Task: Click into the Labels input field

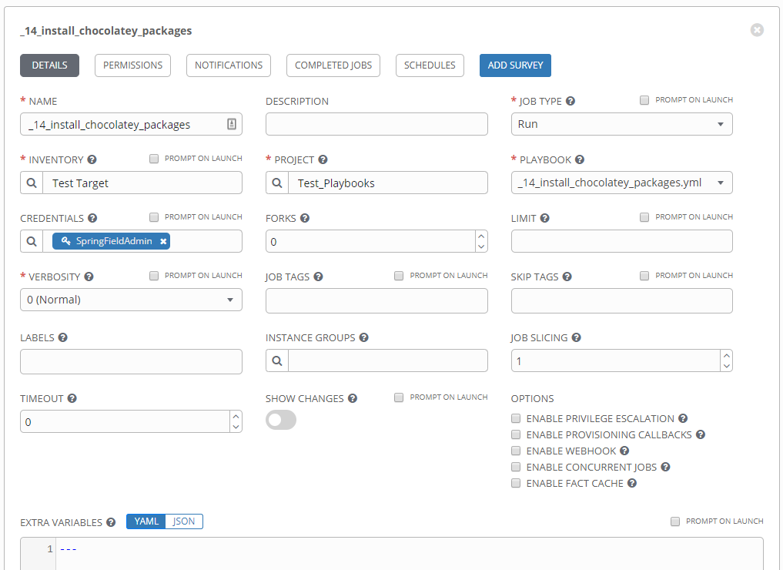Action: coord(131,362)
